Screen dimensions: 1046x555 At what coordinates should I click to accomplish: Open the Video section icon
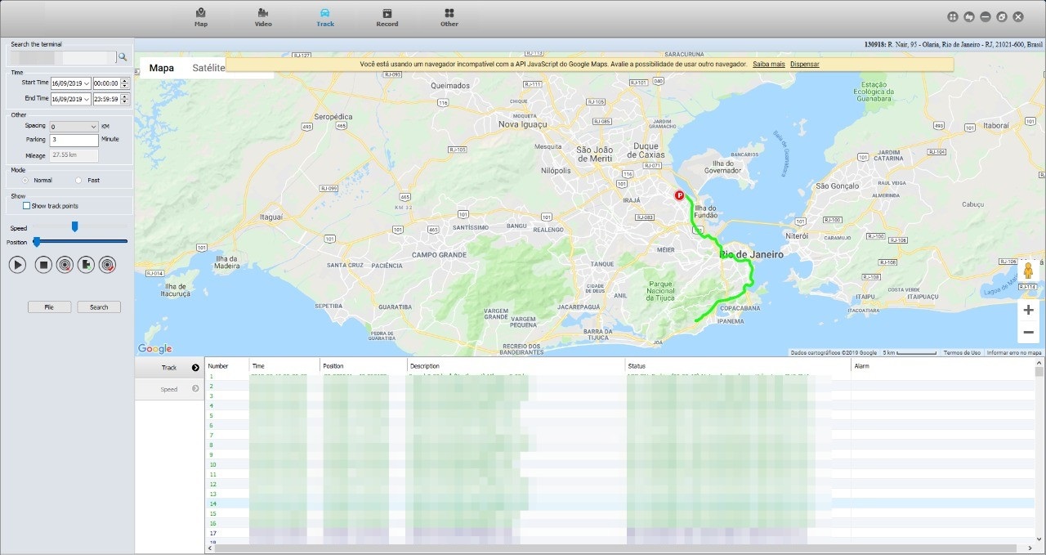pyautogui.click(x=263, y=17)
